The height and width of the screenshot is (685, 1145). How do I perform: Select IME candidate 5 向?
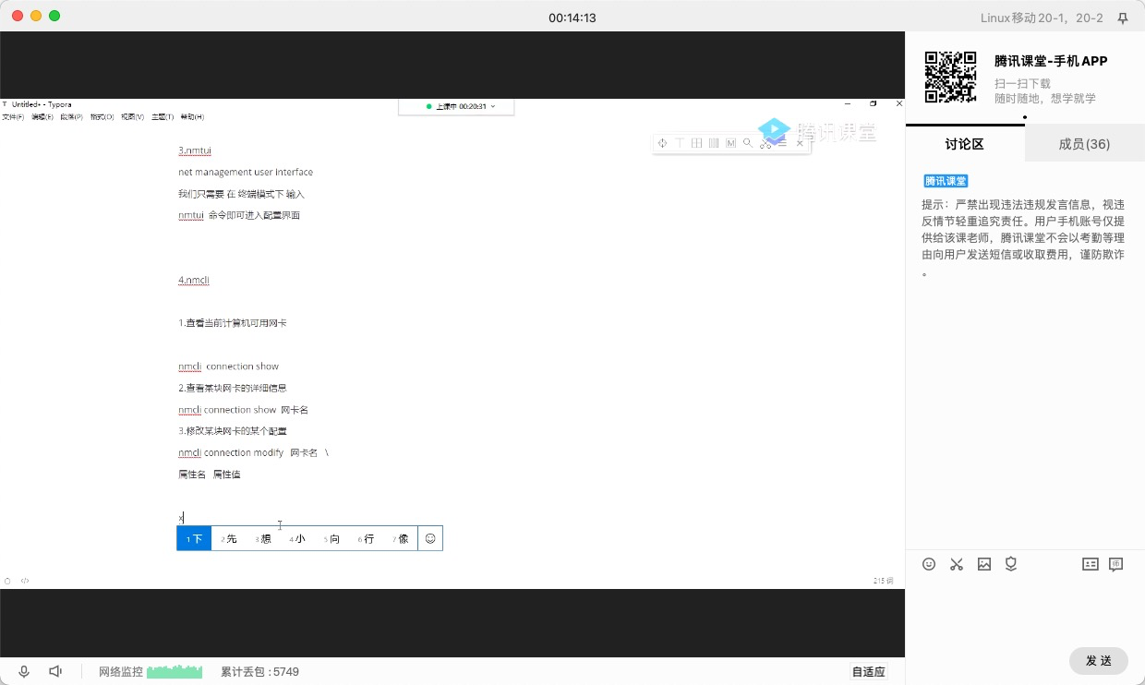tap(331, 538)
